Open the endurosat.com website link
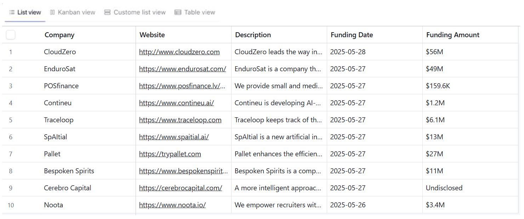This screenshot has height=219, width=524. 182,69
